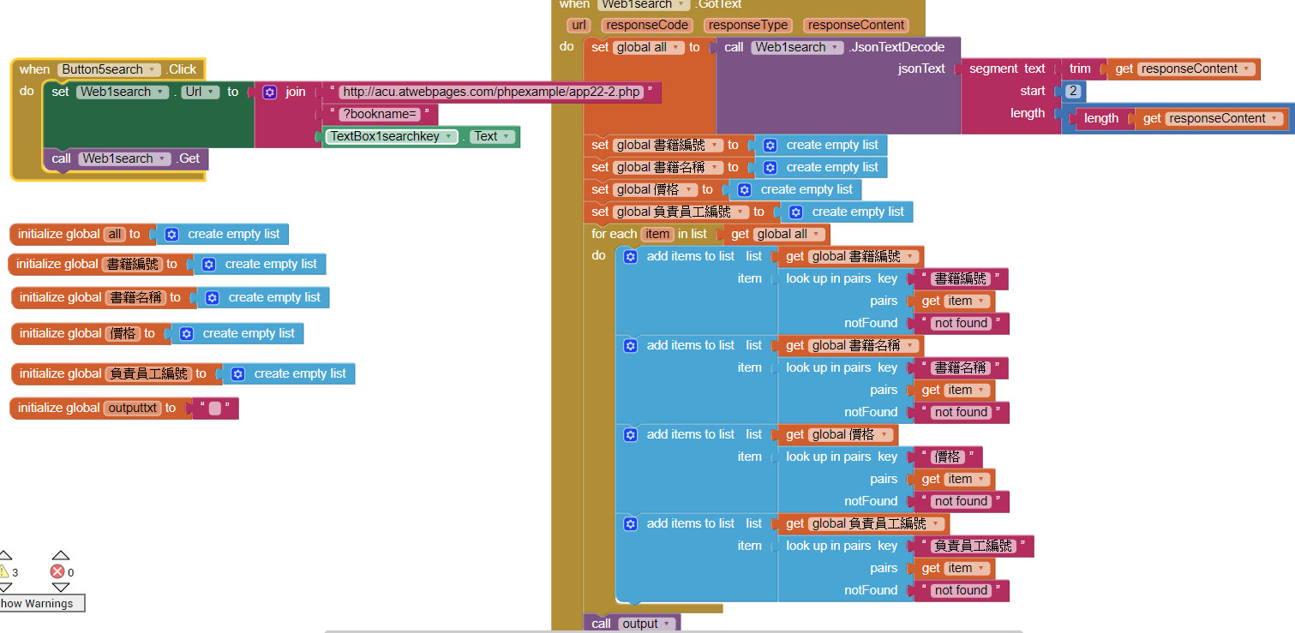Click the outputtxt variable name field
1295x633 pixels.
(132, 408)
